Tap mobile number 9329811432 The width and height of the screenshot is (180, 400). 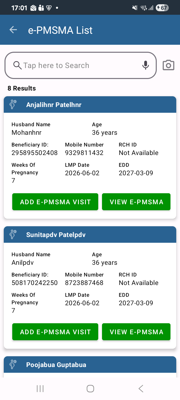click(x=84, y=153)
